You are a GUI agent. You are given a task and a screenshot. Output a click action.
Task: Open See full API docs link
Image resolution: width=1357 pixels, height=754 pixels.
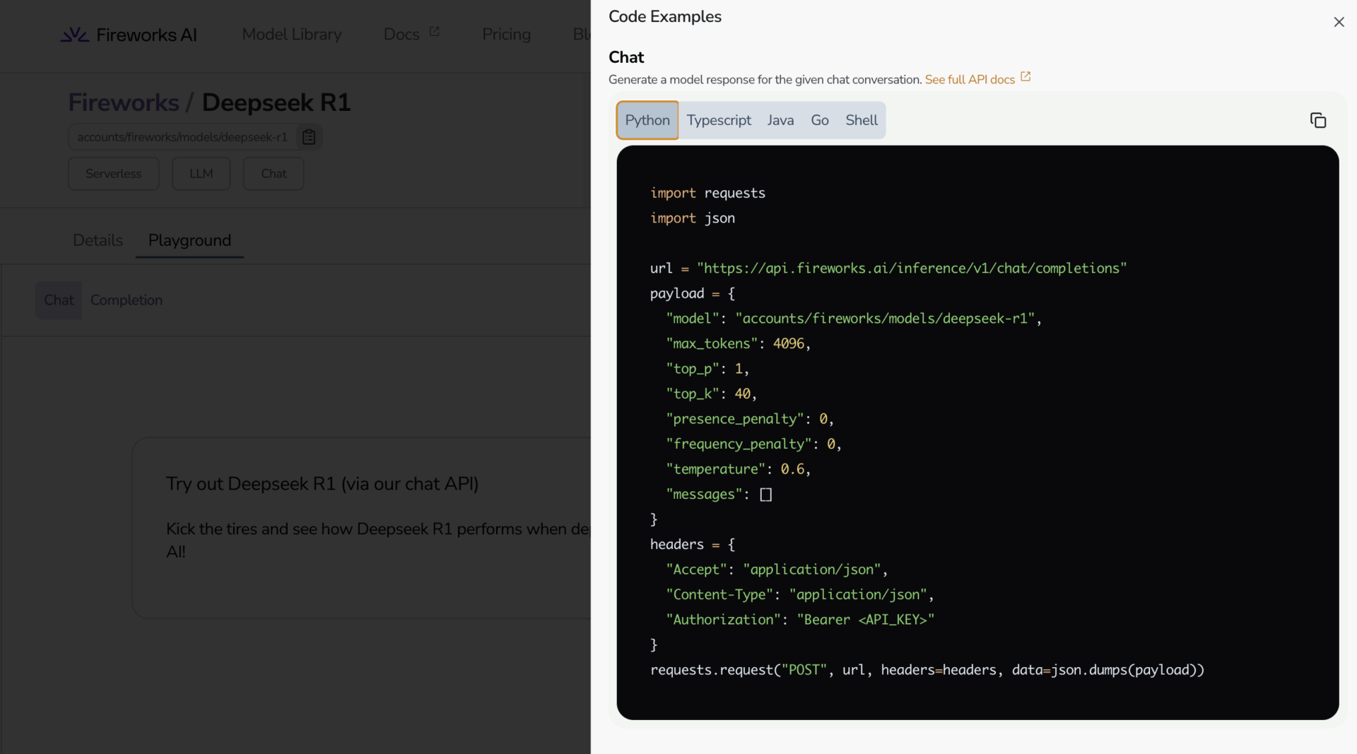pos(970,80)
